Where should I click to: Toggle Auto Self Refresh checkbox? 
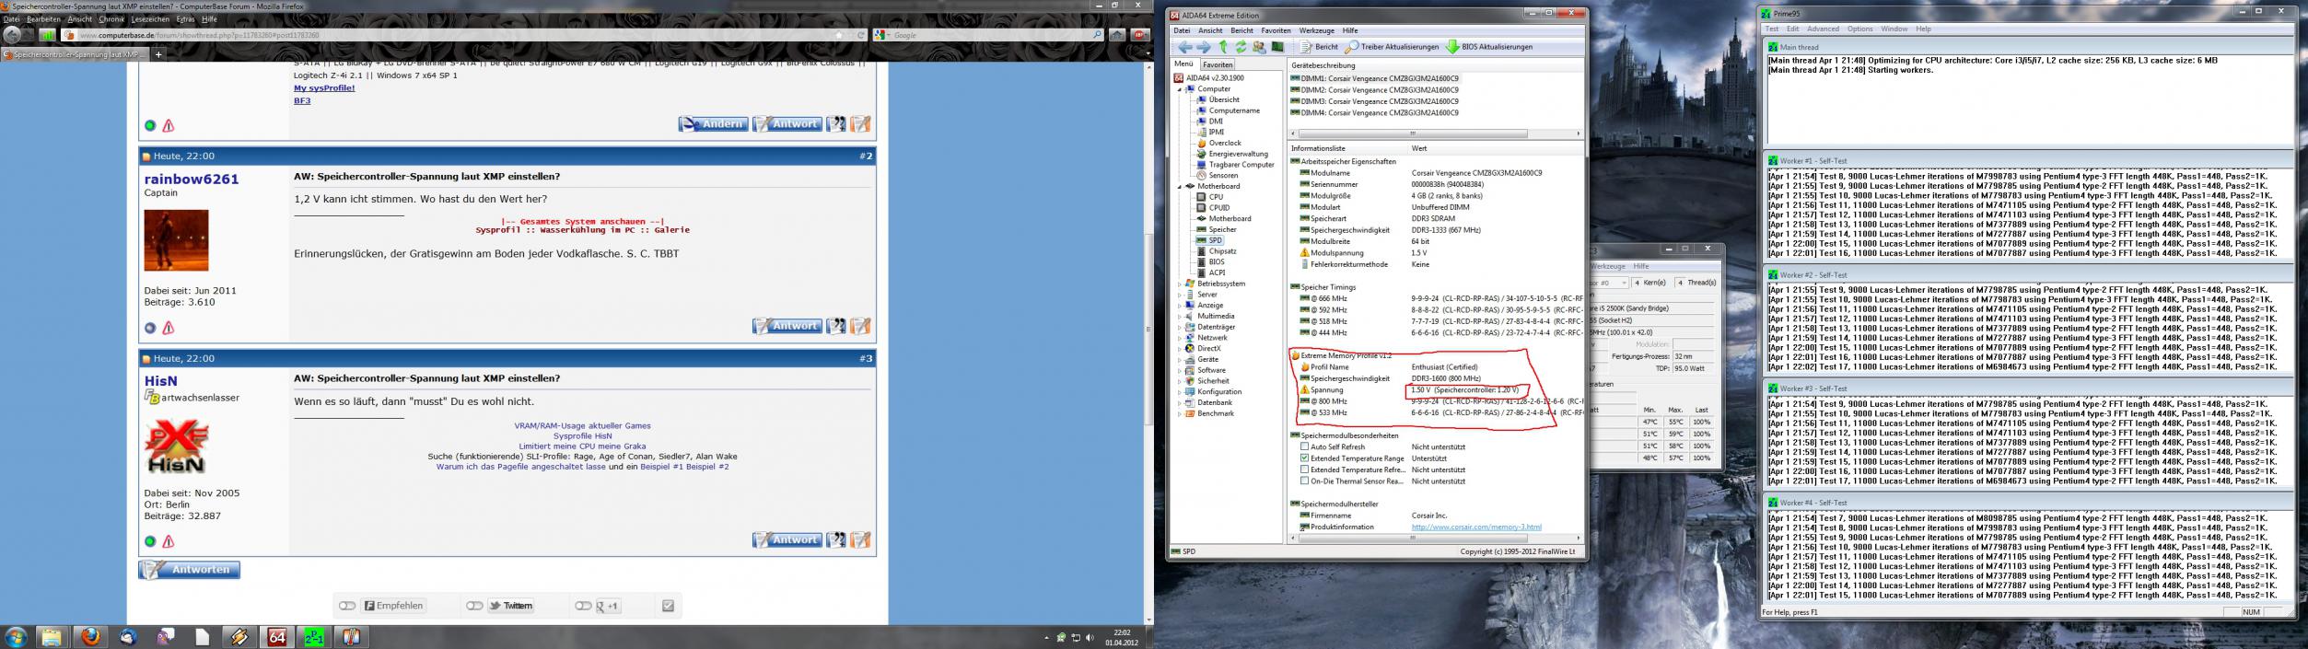point(1304,446)
